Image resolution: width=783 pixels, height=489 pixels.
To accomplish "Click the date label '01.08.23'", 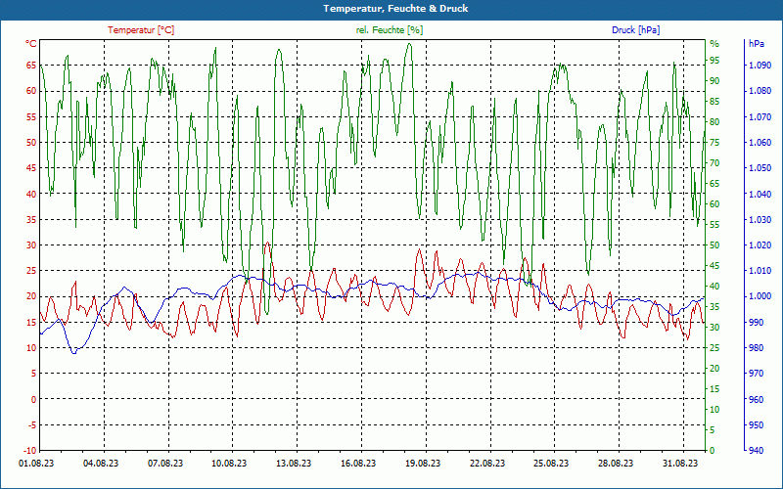I will click(x=36, y=463).
